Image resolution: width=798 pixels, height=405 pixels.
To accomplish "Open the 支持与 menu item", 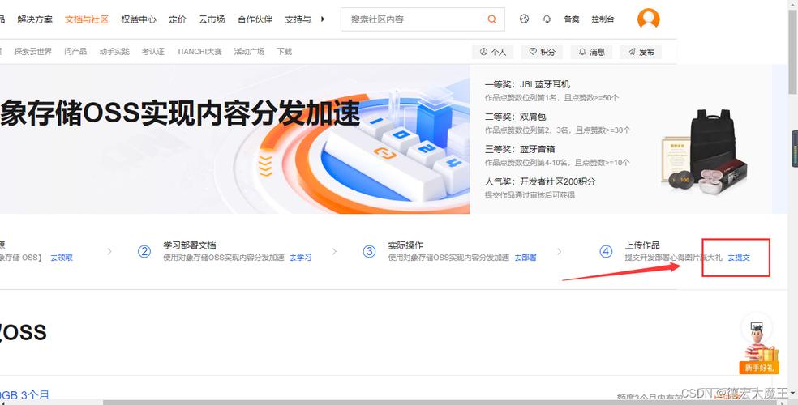I will [298, 19].
